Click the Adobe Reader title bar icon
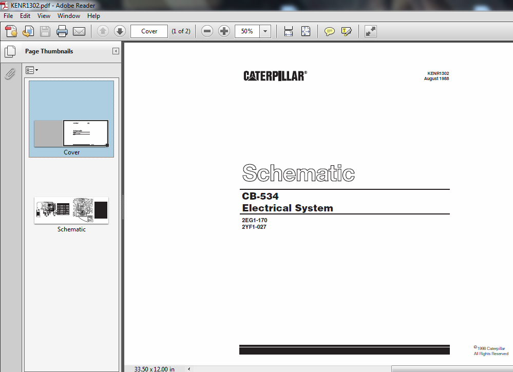 pyautogui.click(x=5, y=5)
